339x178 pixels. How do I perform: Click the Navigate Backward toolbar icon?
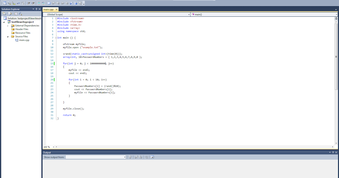(71, 3)
